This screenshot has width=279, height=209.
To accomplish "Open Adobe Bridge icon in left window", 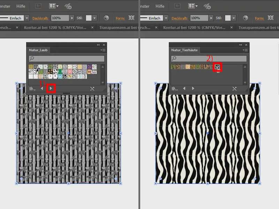I will point(38,6).
